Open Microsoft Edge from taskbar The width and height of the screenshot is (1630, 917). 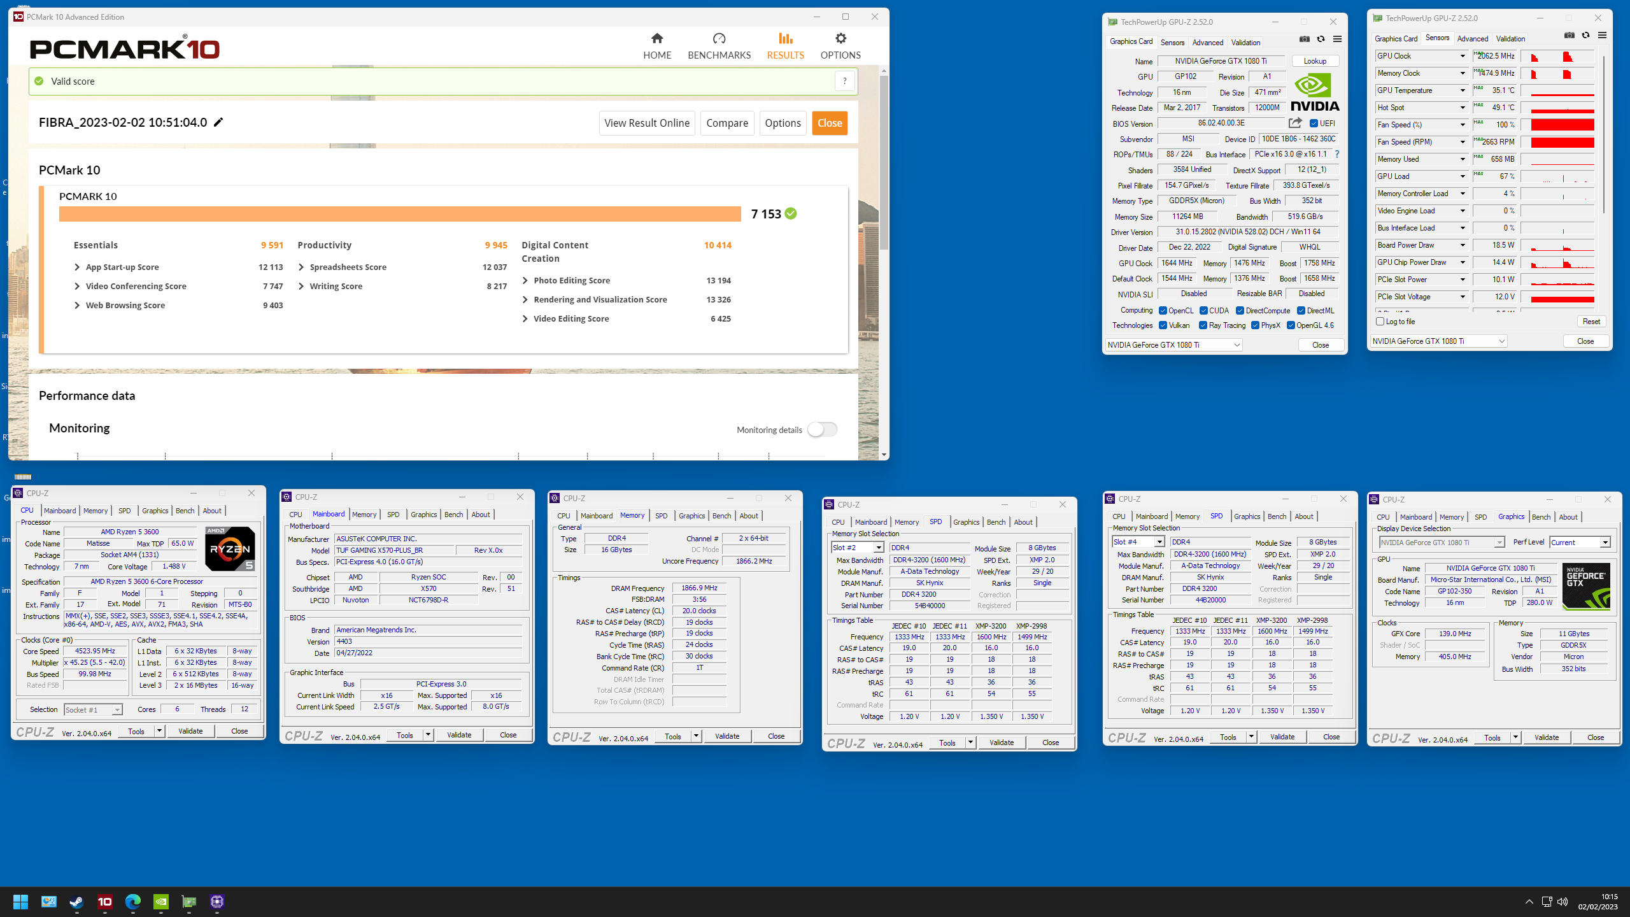132,902
